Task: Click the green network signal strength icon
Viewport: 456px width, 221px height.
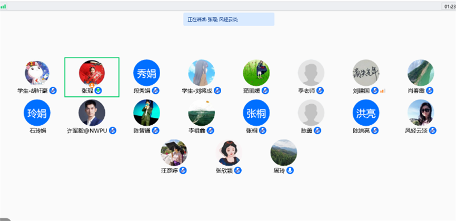Action: tap(3, 6)
